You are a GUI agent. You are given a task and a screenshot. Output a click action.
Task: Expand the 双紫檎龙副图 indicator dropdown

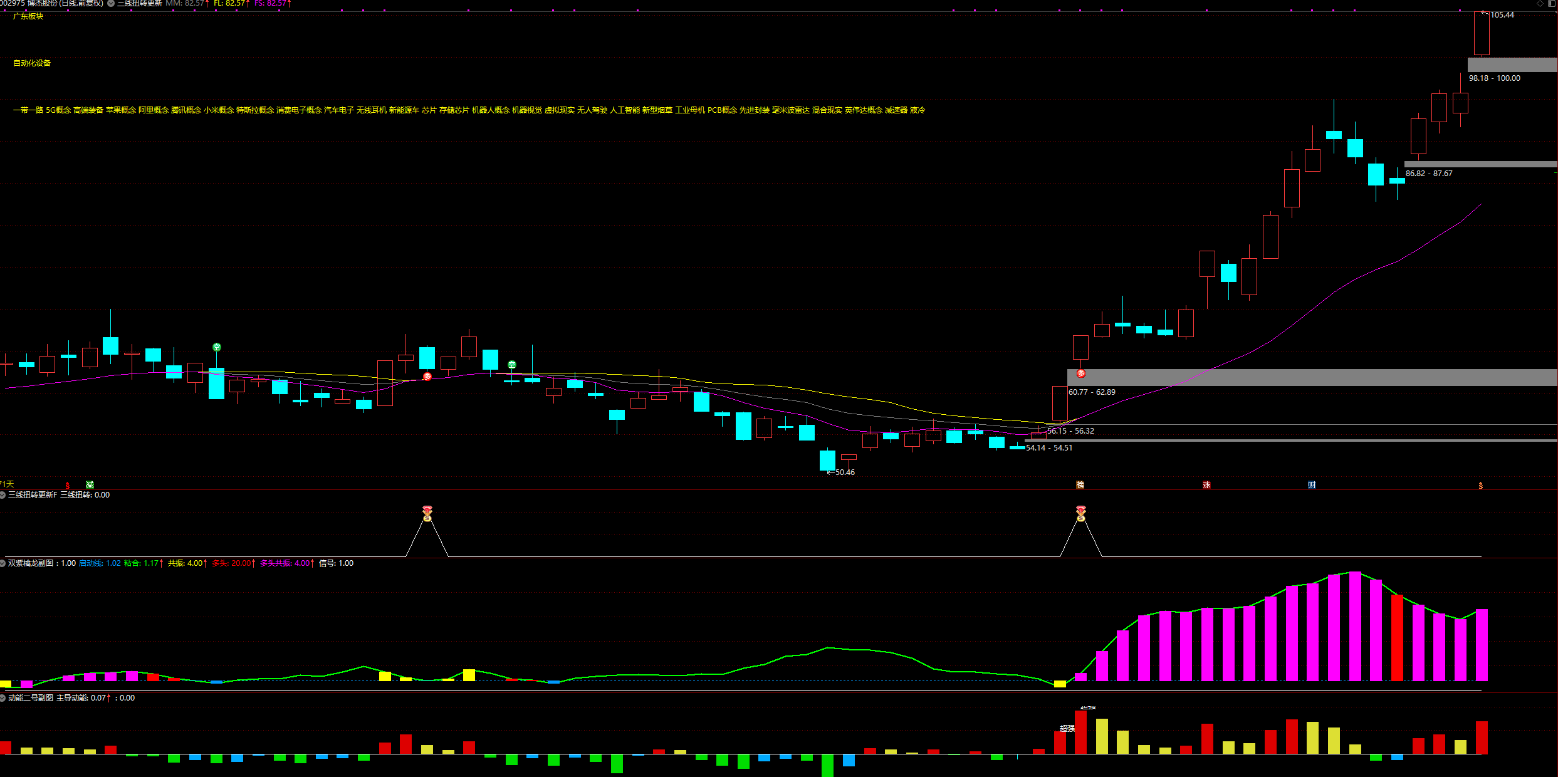(x=3, y=563)
